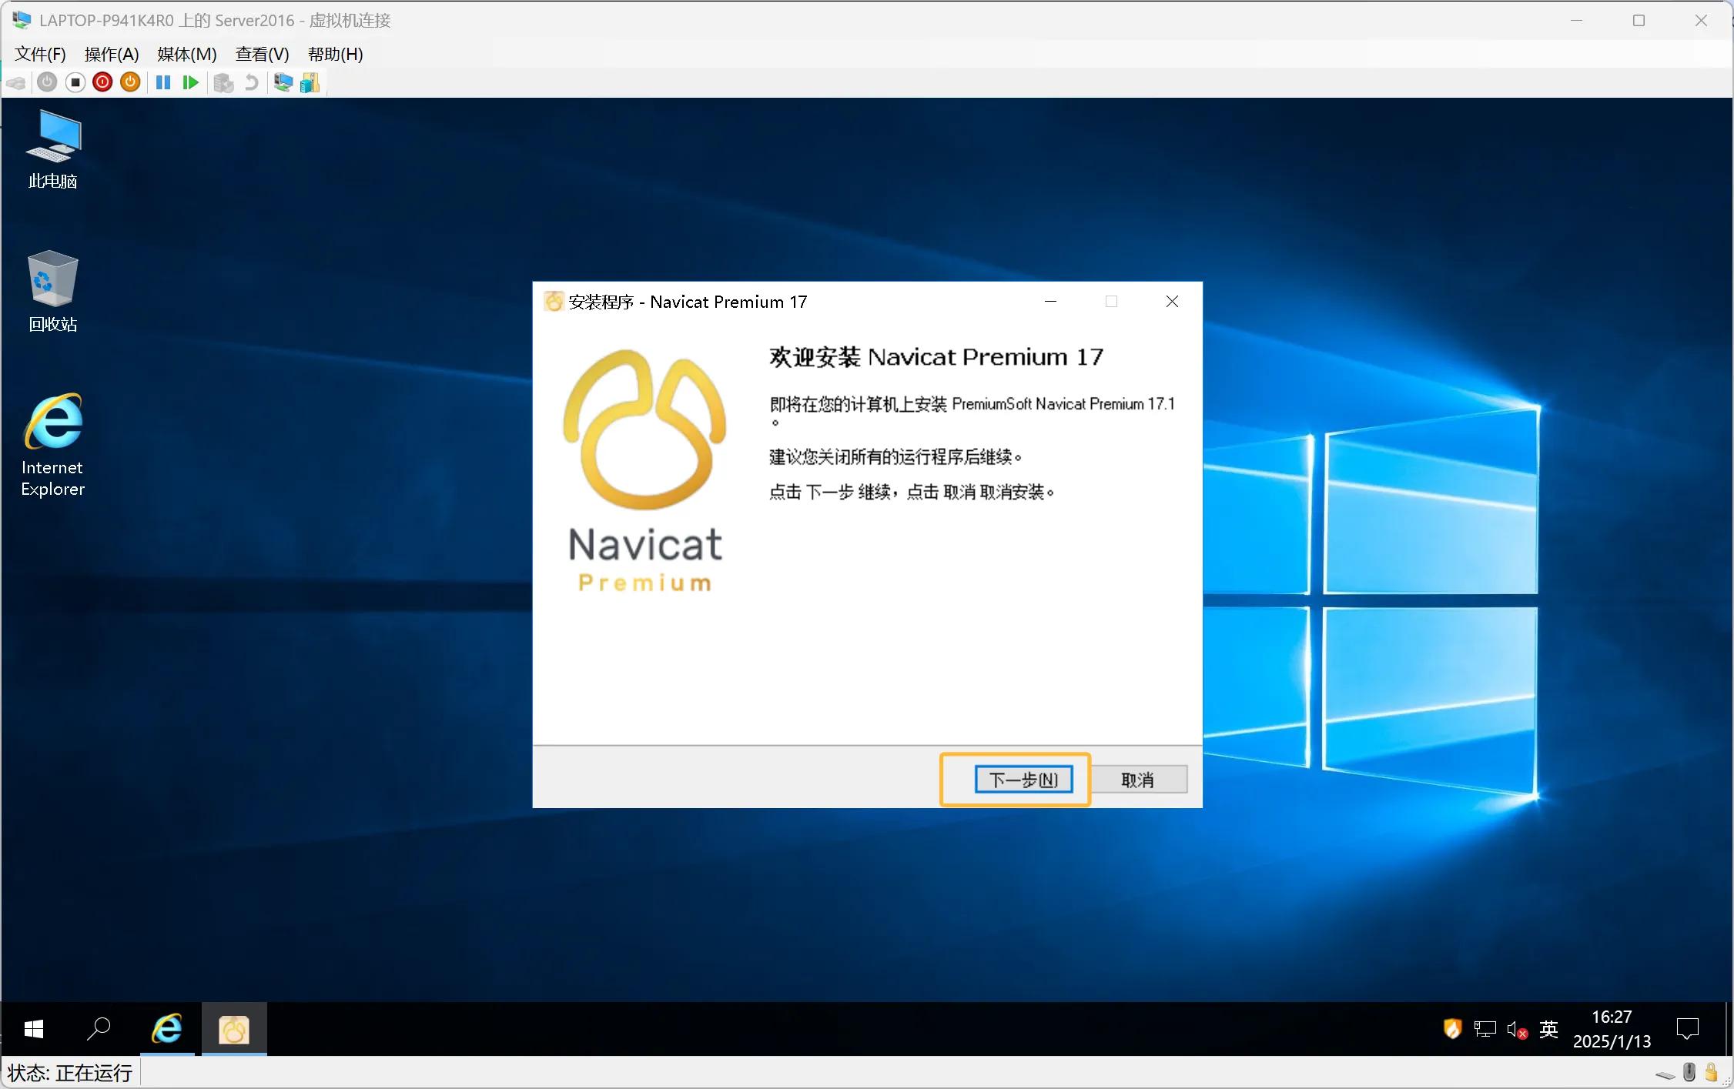The height and width of the screenshot is (1089, 1734).
Task: Open the Windows Start menu
Action: (x=33, y=1029)
